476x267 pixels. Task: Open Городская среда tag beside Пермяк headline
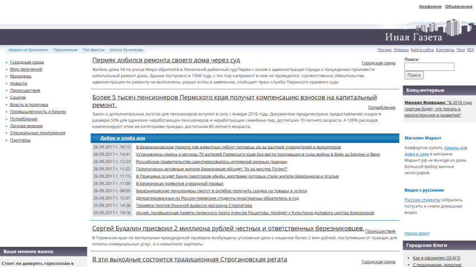[379, 63]
